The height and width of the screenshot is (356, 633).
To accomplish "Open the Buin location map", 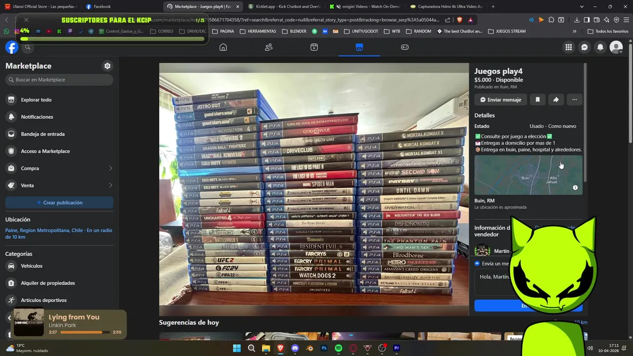I will [x=528, y=175].
